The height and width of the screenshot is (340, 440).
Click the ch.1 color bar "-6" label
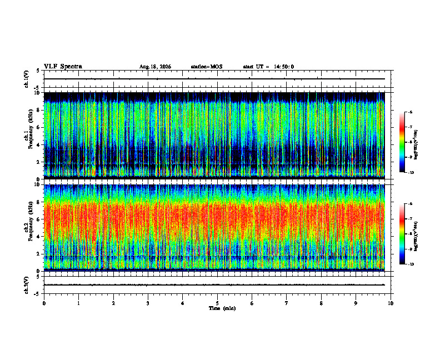(410, 112)
